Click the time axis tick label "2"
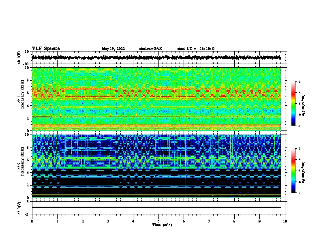The width and height of the screenshot is (321, 248). 83,221
